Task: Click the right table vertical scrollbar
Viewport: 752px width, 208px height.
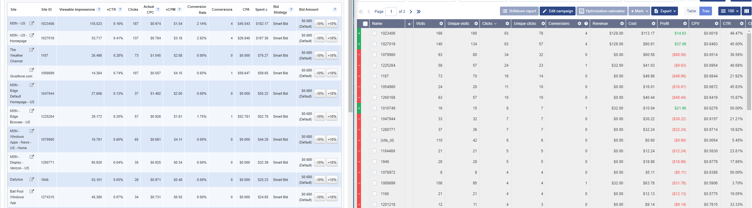Action: coord(749,71)
